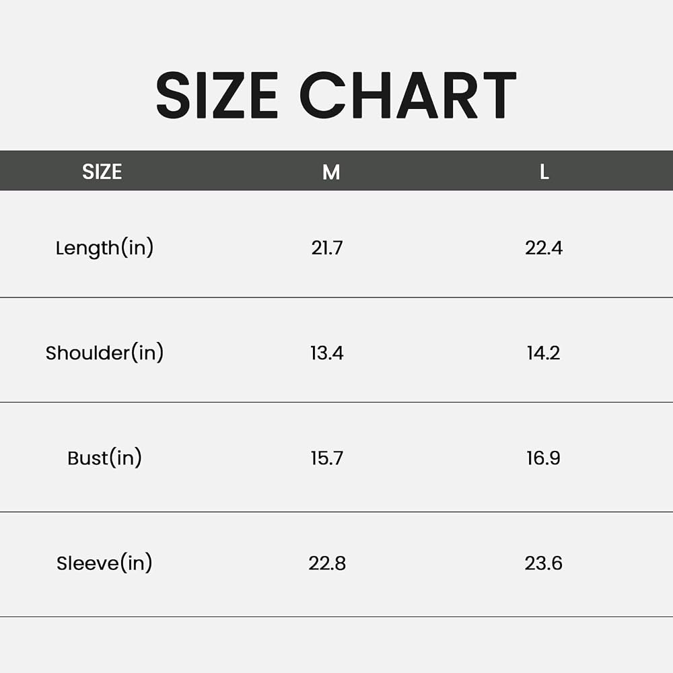Select the 21.7 length value for M
673x673 pixels.
pos(327,248)
